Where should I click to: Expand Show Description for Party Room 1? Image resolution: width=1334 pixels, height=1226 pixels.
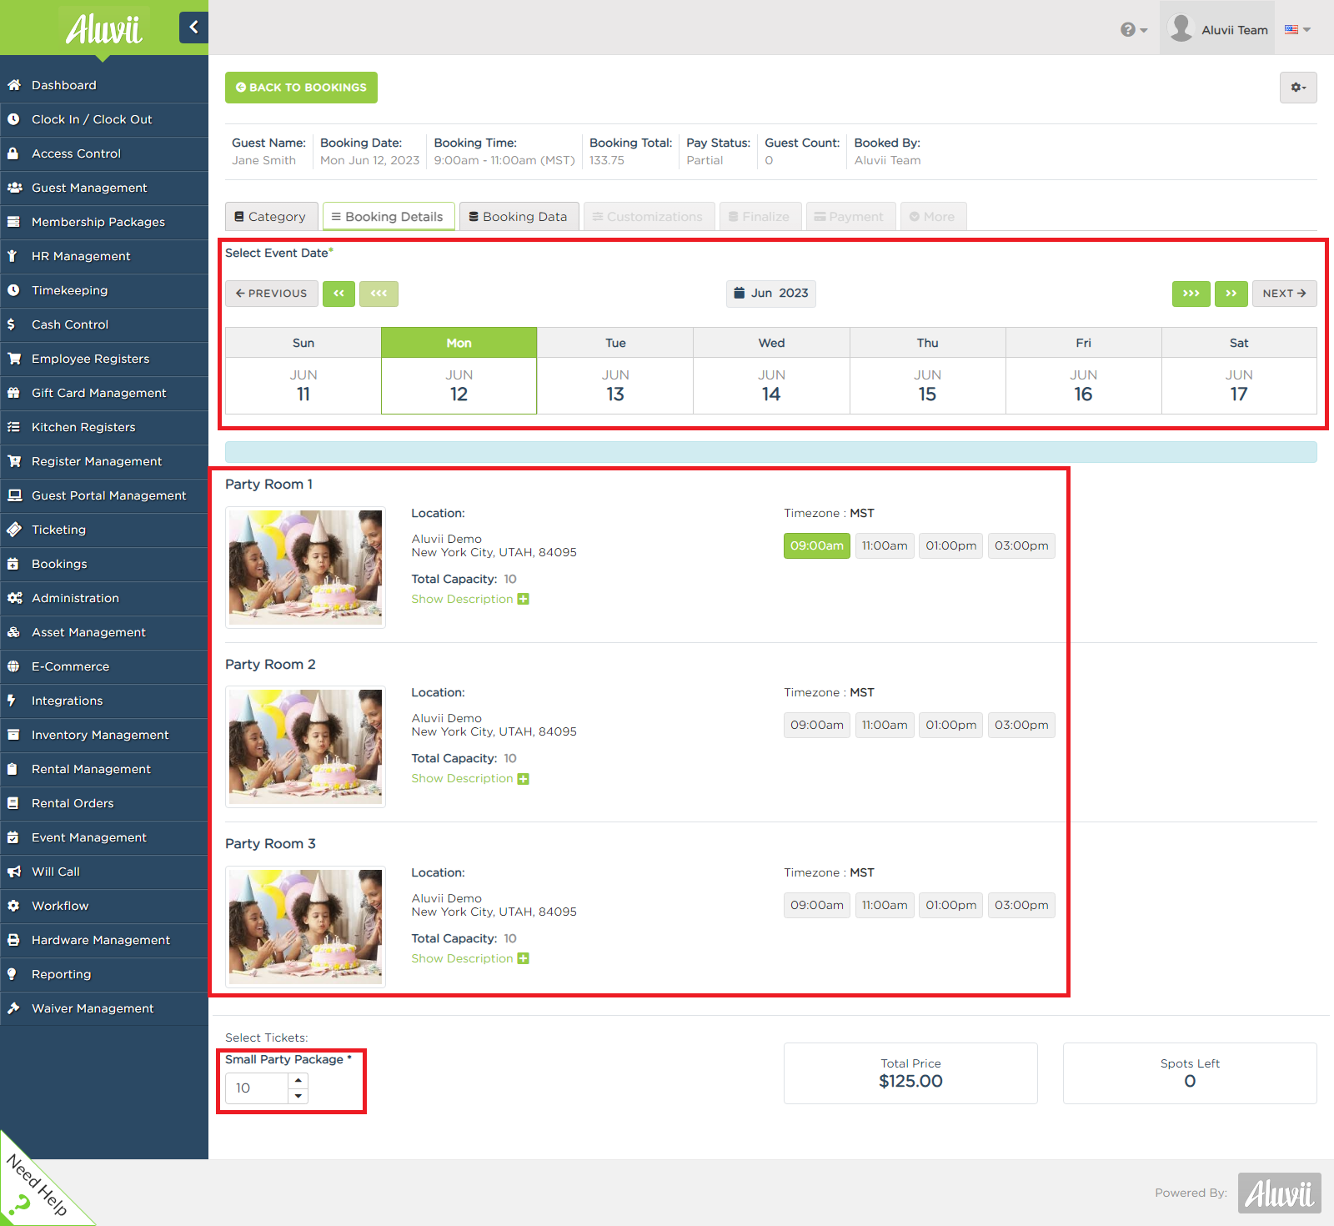[x=470, y=599]
